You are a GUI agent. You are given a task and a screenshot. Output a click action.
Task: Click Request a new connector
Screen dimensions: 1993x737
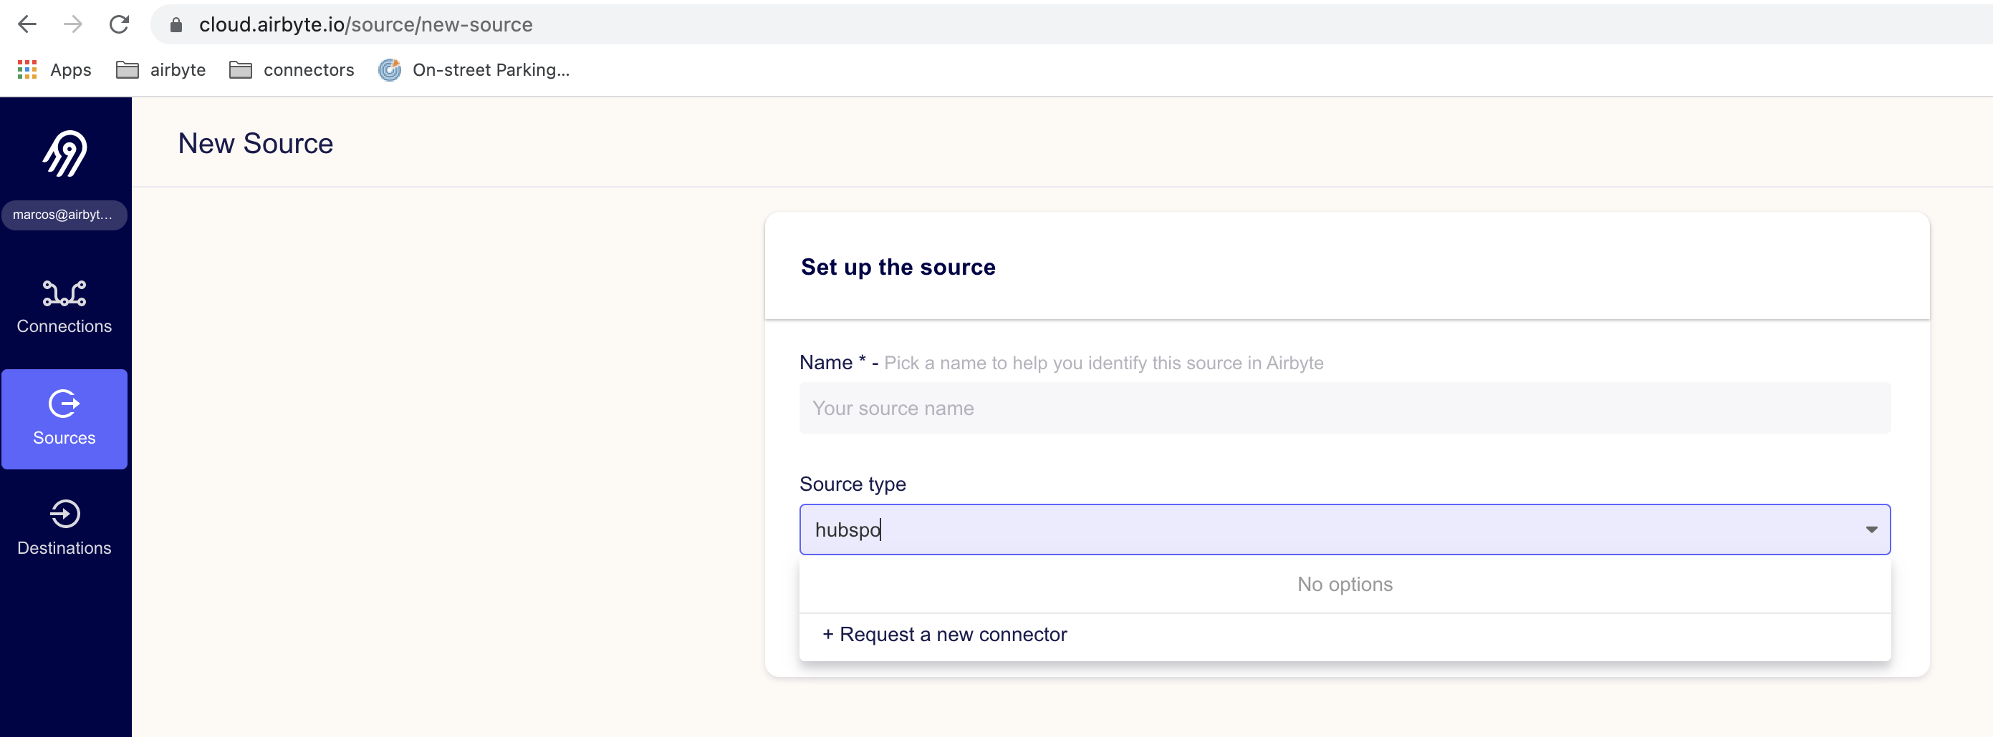(945, 634)
